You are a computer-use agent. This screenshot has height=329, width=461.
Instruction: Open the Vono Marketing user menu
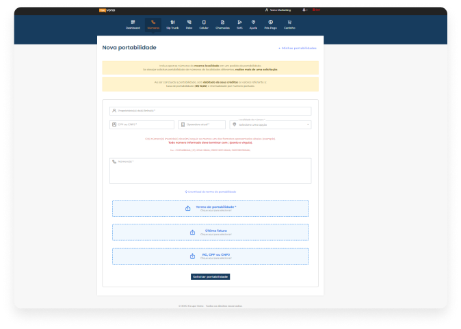(278, 10)
